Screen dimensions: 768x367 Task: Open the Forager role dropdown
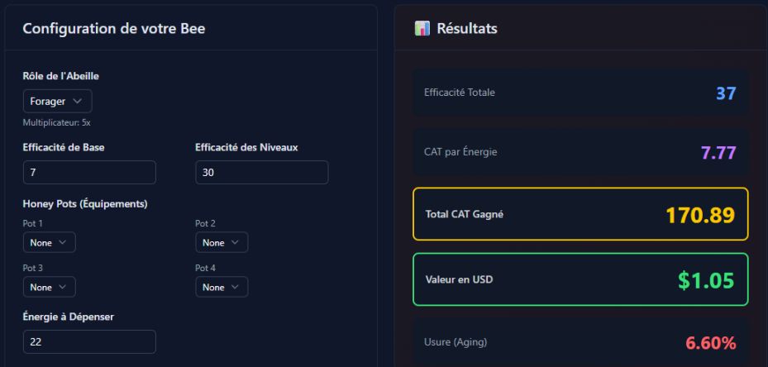pos(57,101)
